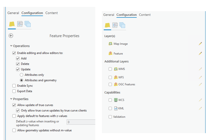Click the Map Image layer entry
Screen dimensions: 206x140
120,44
